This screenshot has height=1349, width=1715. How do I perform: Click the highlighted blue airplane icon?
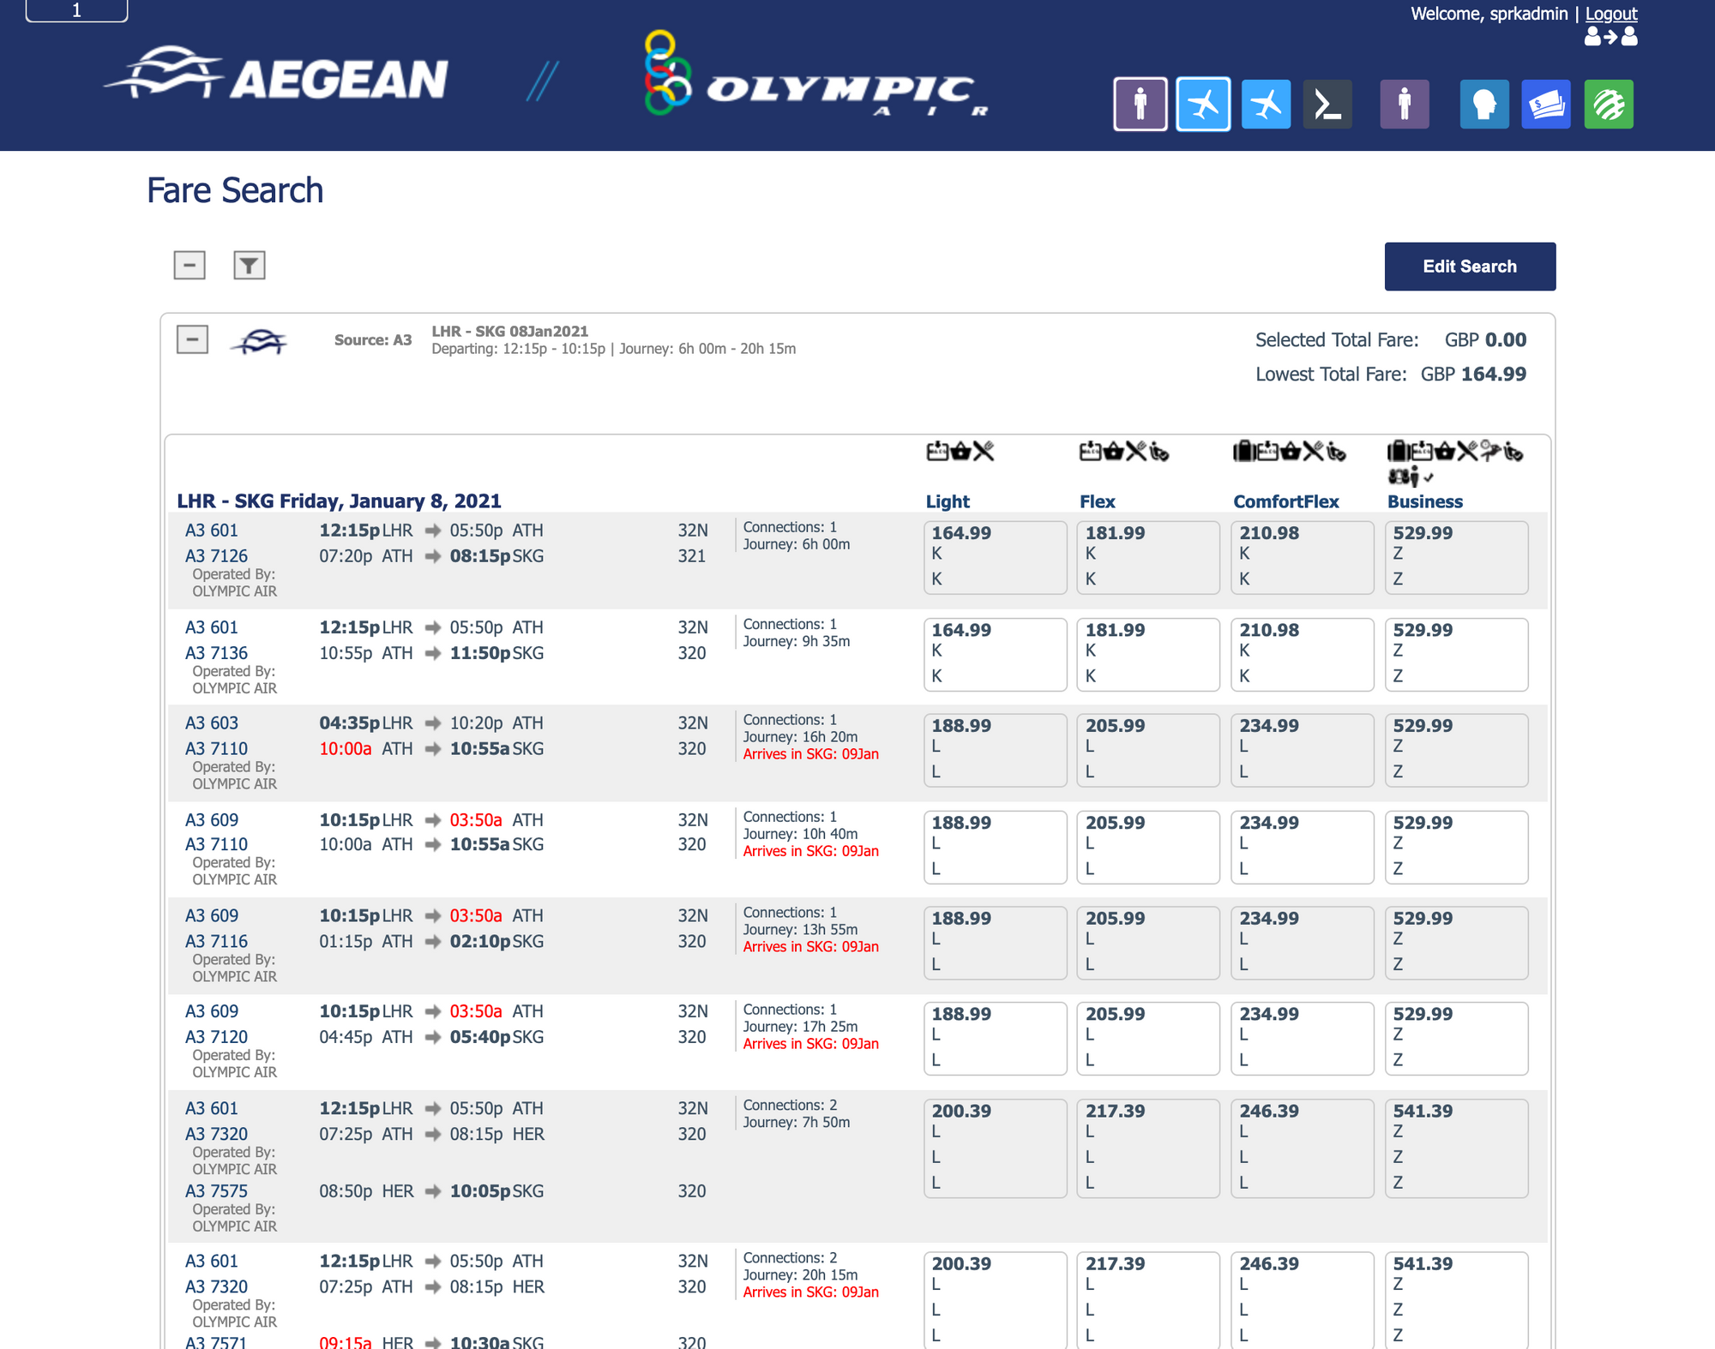(1203, 105)
